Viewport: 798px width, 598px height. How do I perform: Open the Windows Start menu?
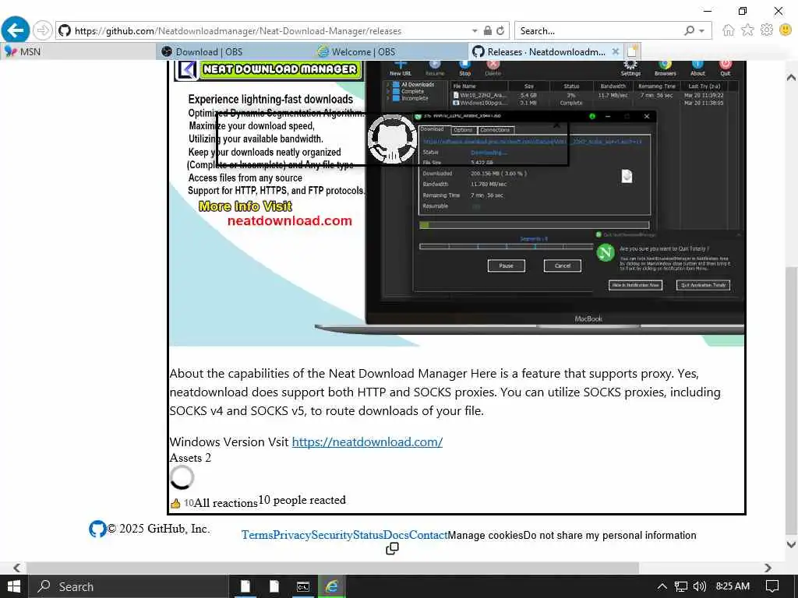(x=14, y=586)
